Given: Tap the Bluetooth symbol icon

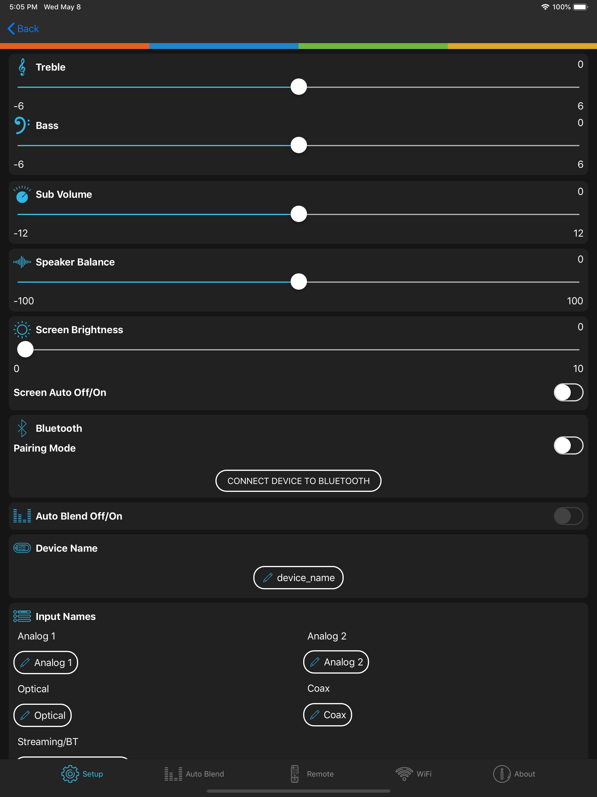Looking at the screenshot, I should [x=22, y=428].
